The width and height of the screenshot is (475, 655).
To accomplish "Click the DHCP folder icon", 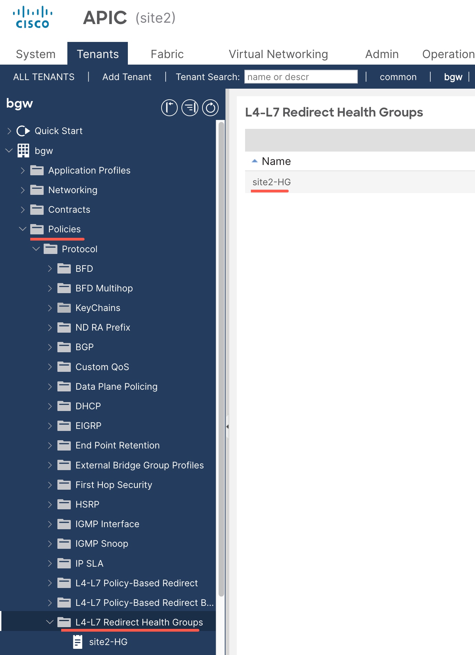I will tap(64, 406).
